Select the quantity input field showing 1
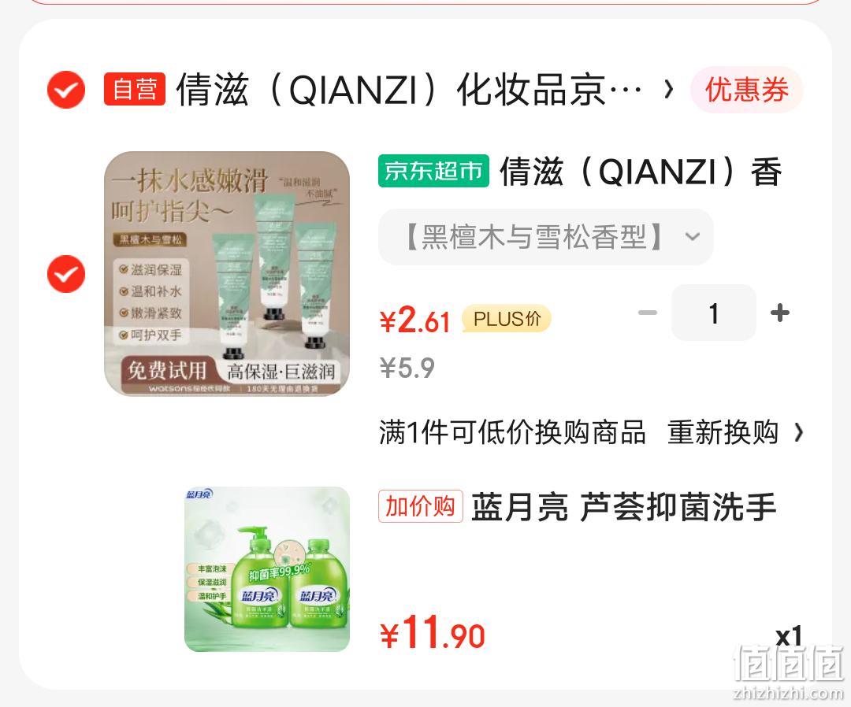This screenshot has width=851, height=707. tap(714, 313)
